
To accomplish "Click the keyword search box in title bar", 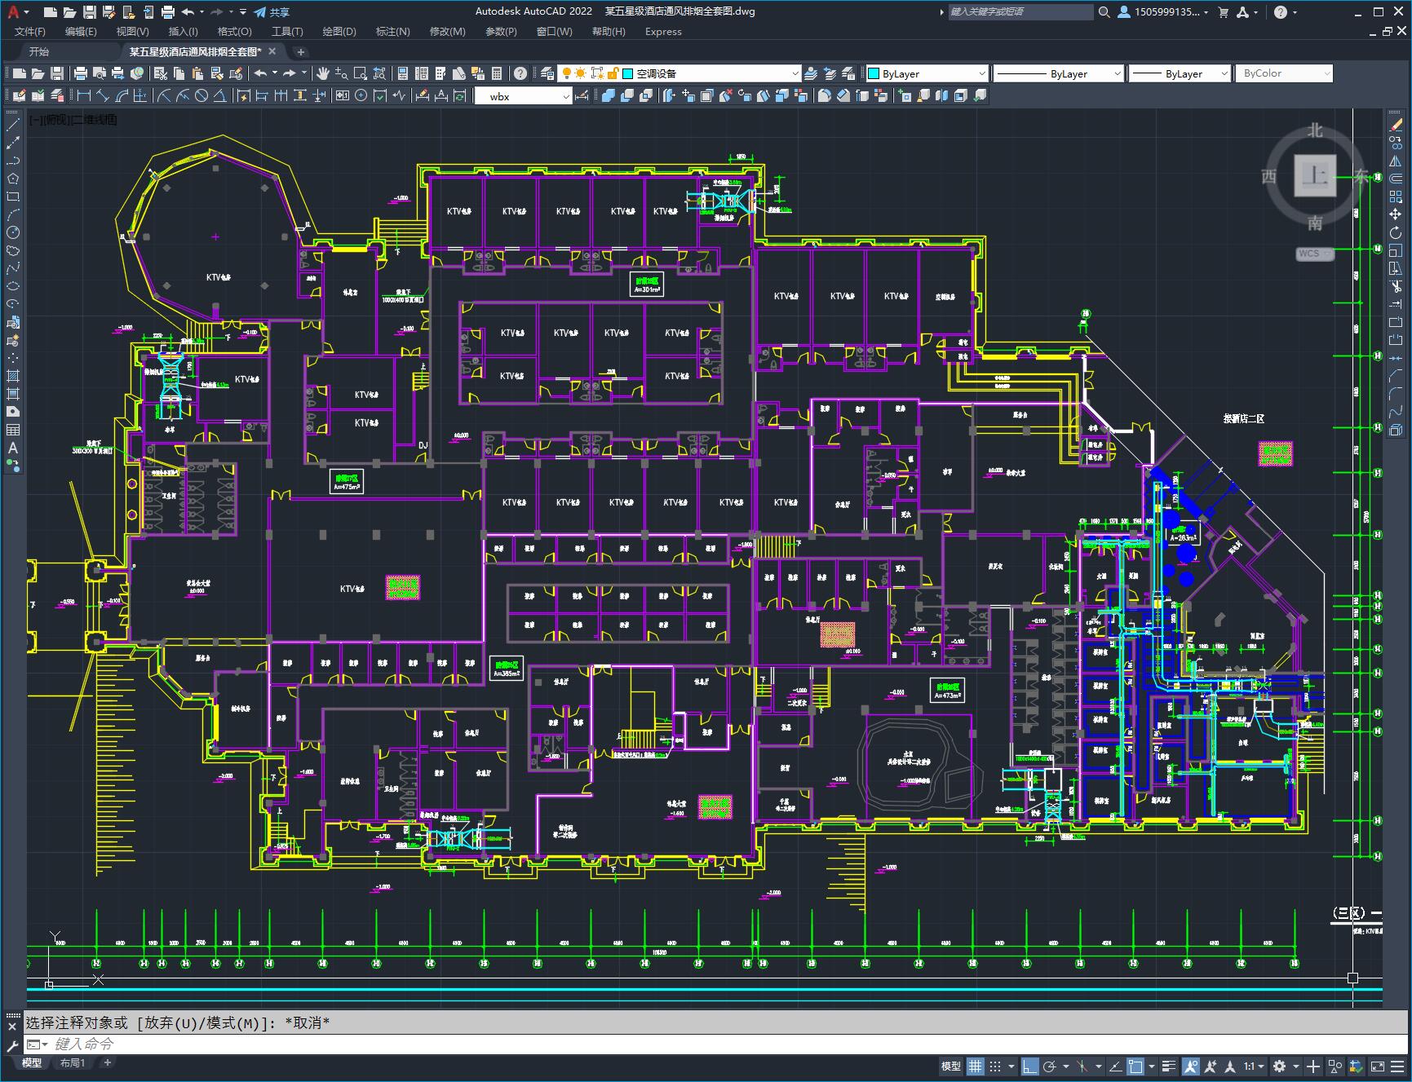I will [x=1020, y=12].
